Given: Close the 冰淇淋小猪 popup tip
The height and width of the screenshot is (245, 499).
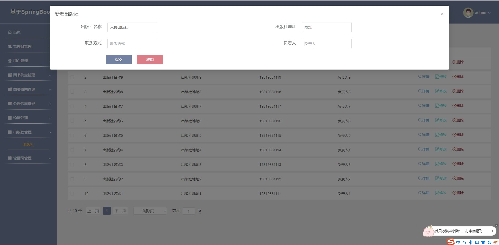Looking at the screenshot, I should pos(496,225).
